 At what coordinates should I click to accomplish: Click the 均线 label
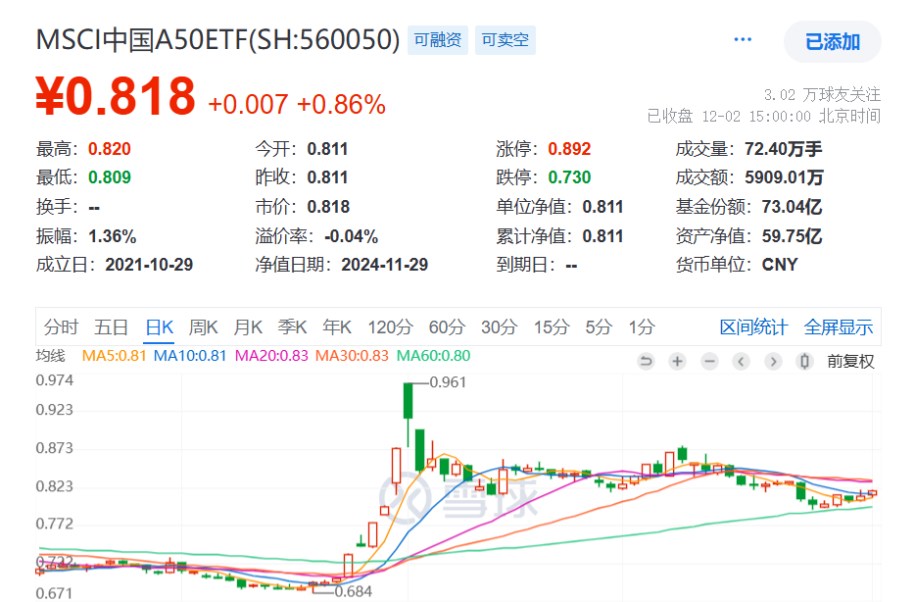point(50,356)
